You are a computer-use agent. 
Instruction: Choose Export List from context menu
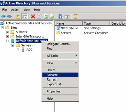click(x=60, y=84)
